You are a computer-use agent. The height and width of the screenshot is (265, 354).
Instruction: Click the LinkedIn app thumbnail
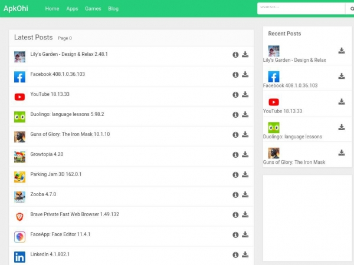[x=19, y=257]
